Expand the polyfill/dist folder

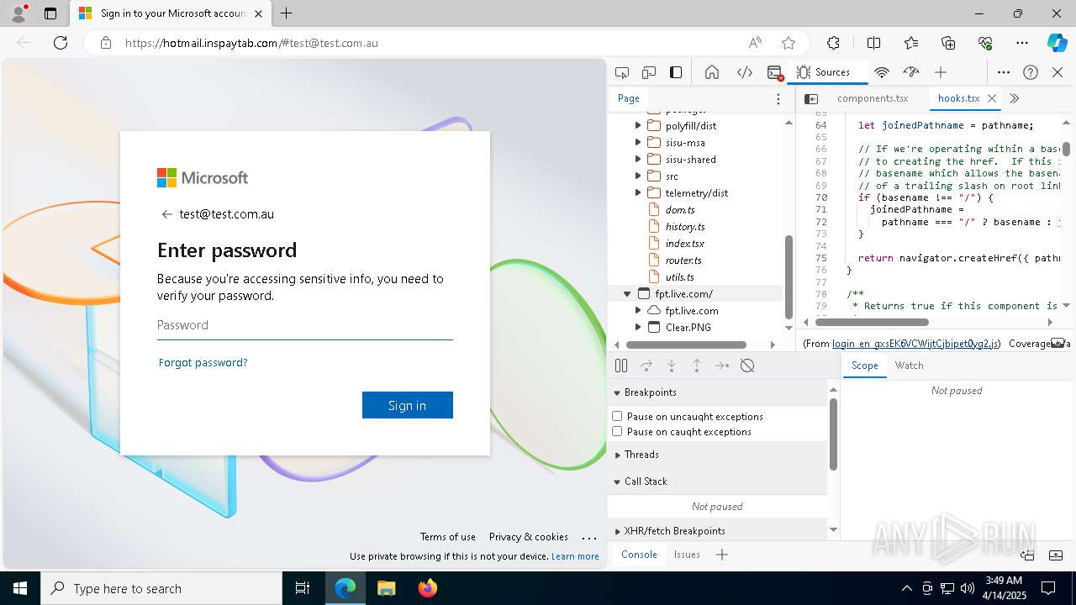click(638, 126)
